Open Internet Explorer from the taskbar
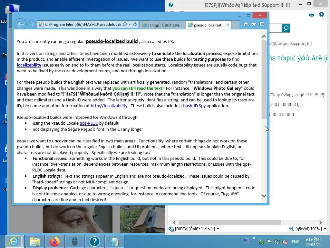This screenshot has width=330, height=248. click(14, 242)
